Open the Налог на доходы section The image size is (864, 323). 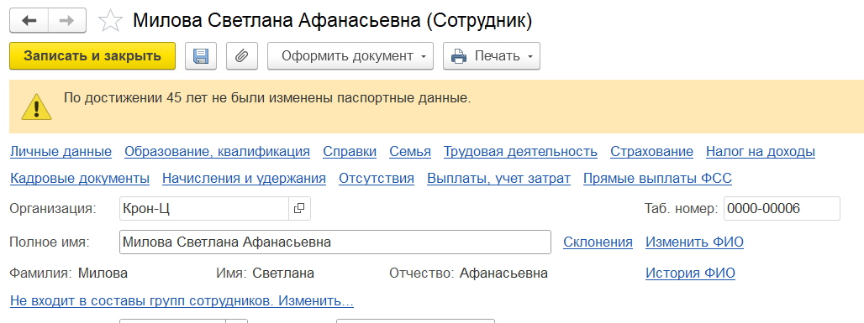click(761, 151)
